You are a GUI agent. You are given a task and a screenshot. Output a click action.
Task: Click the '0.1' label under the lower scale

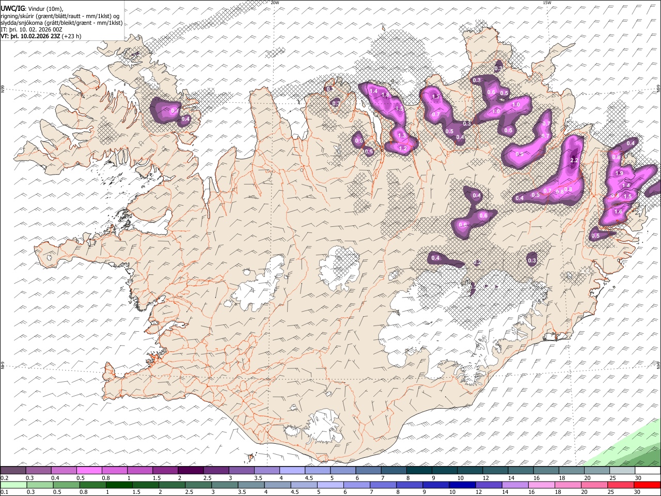[x=5, y=492]
